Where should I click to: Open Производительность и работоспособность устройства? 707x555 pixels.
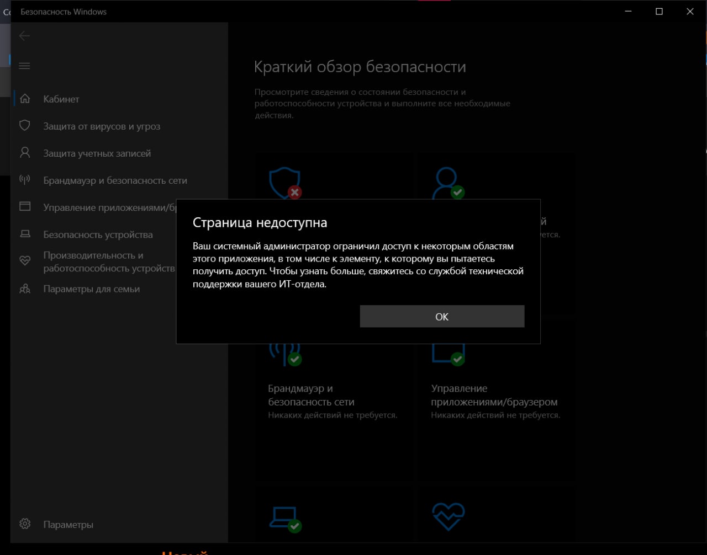109,262
